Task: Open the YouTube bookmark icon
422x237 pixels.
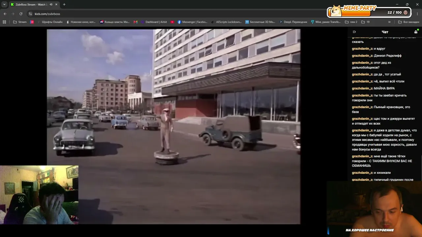Action: pos(172,22)
